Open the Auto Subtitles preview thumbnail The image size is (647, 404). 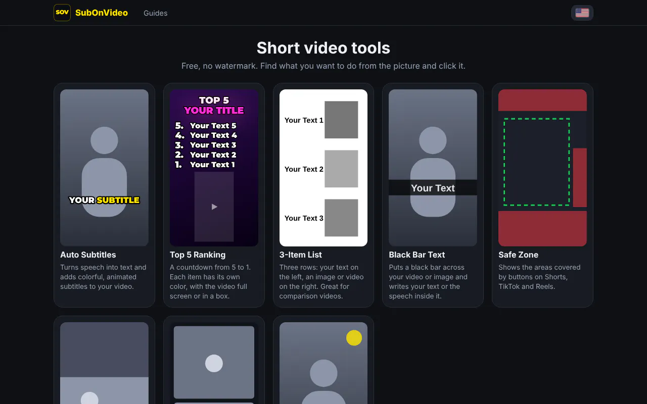(x=104, y=168)
